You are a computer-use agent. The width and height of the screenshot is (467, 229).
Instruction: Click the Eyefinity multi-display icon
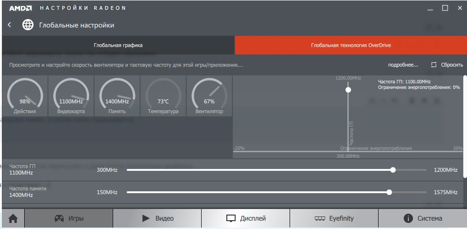click(x=320, y=218)
